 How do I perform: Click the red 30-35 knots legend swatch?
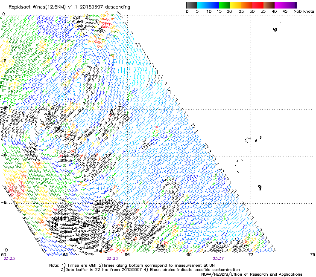click(258, 5)
